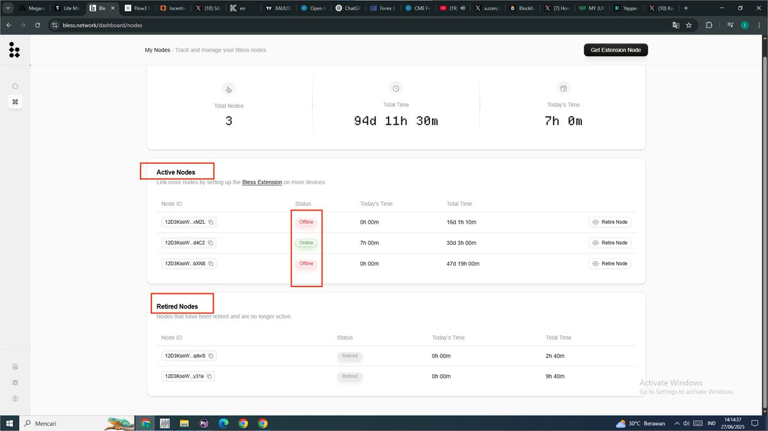This screenshot has height=431, width=768.
Task: Retire the online node d4C2
Action: [x=610, y=243]
